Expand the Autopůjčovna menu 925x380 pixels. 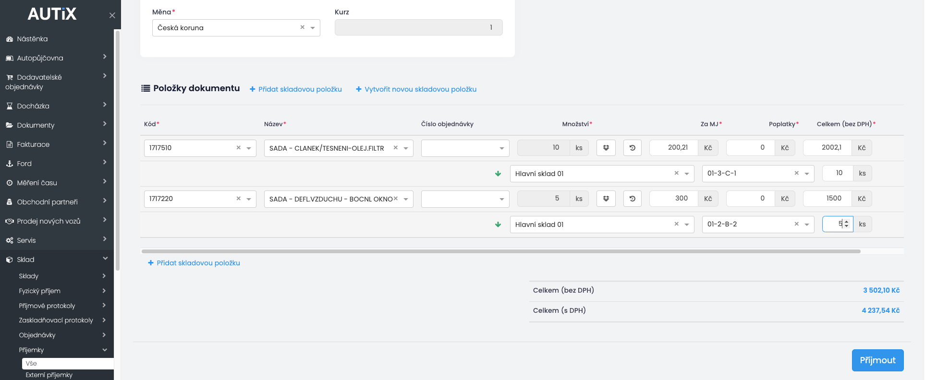pyautogui.click(x=105, y=57)
